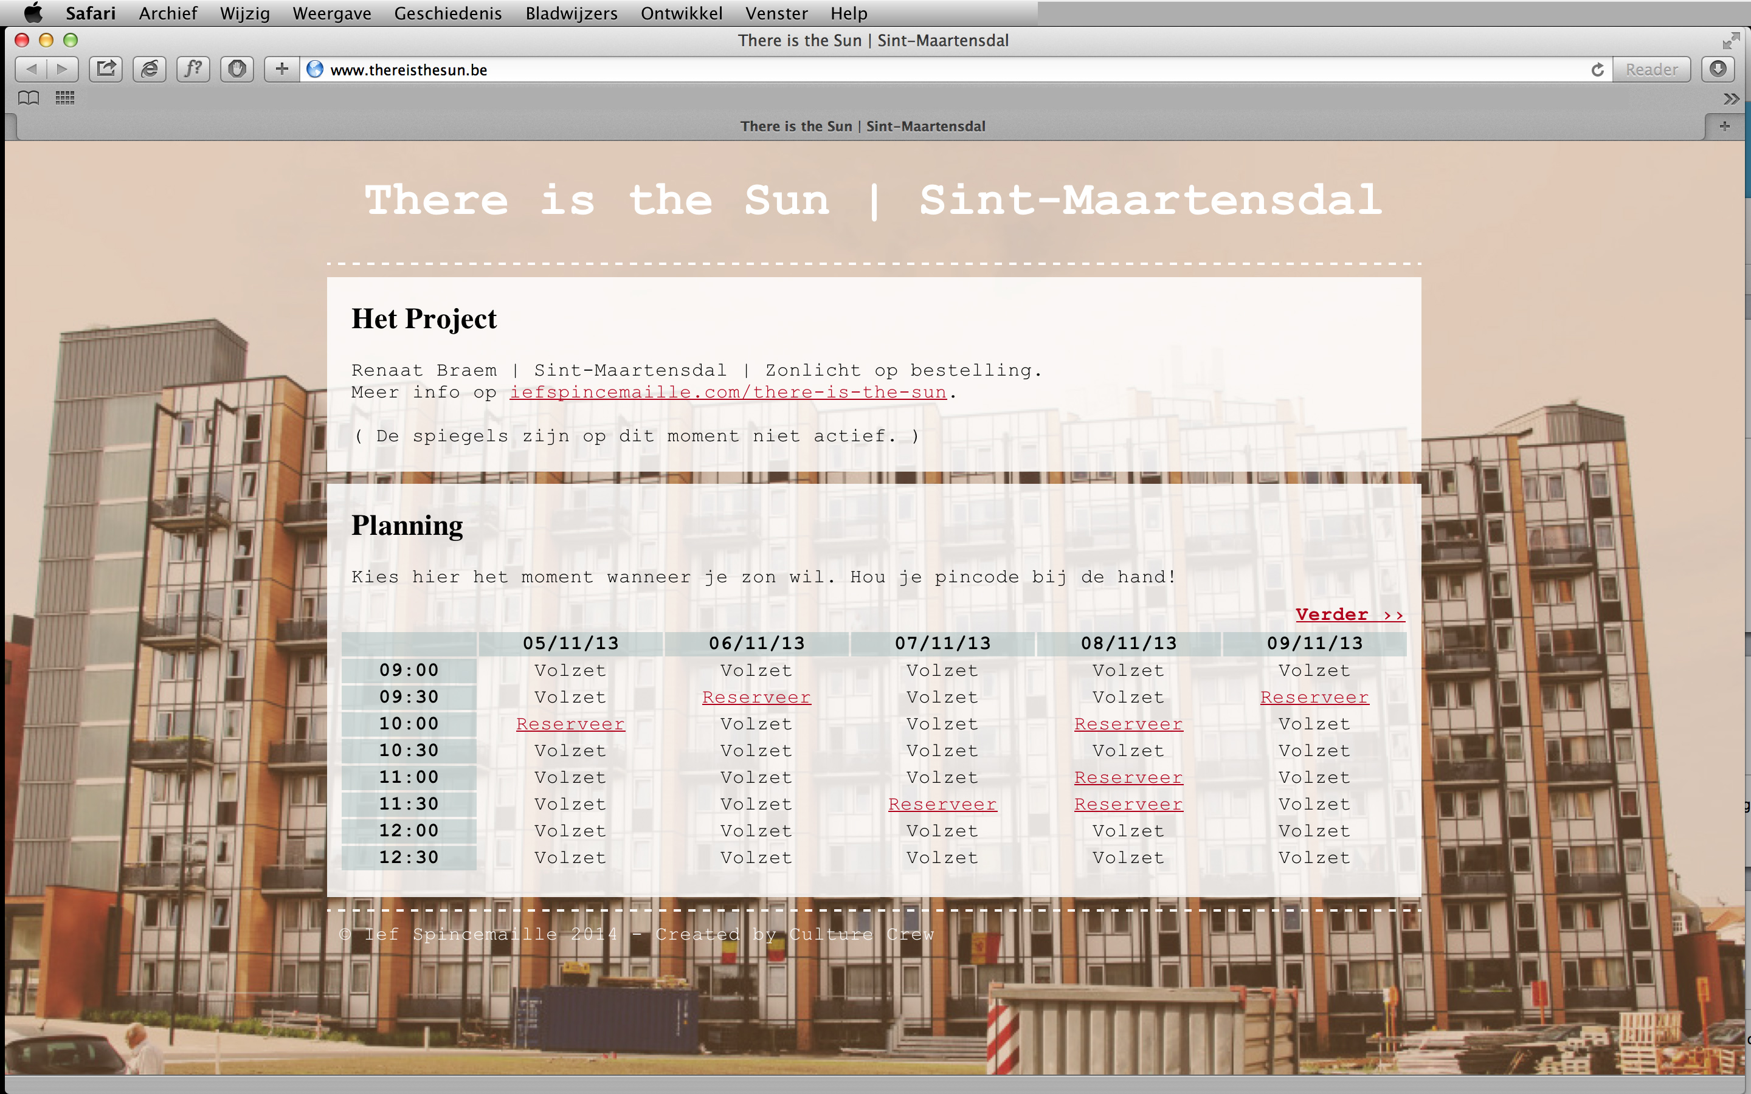Open the Geschiedenis menu
The image size is (1751, 1094).
447,13
